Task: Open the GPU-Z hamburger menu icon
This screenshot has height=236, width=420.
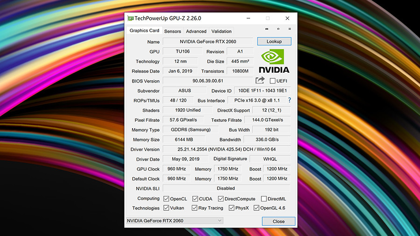Action: [x=289, y=29]
